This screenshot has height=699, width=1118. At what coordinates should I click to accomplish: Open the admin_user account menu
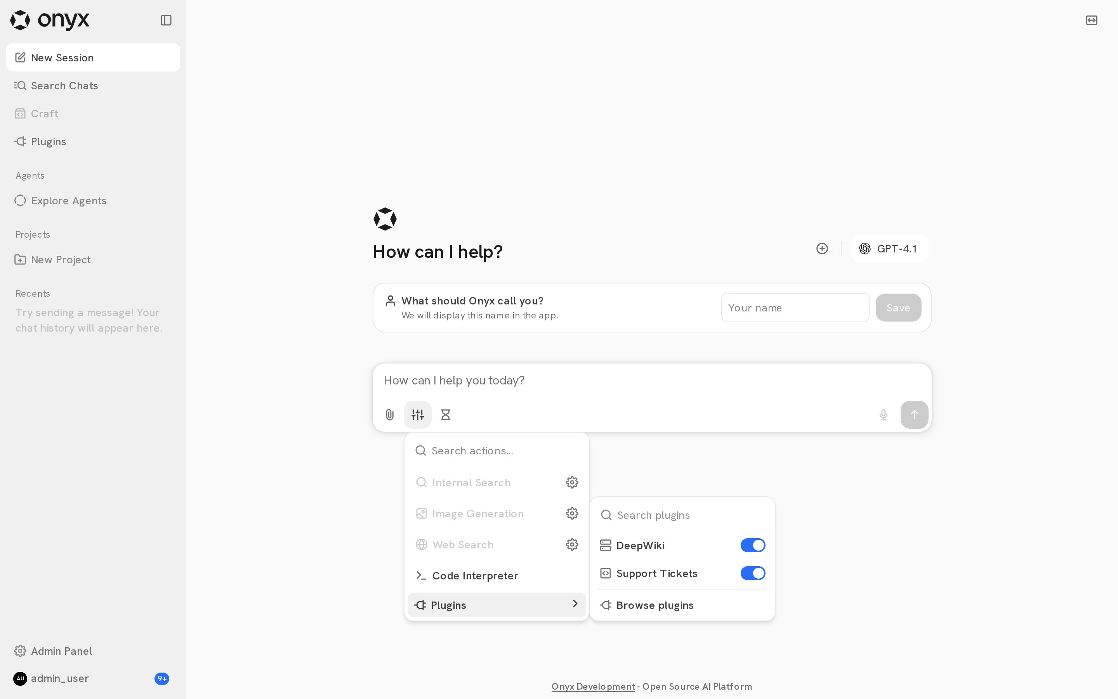tap(93, 679)
